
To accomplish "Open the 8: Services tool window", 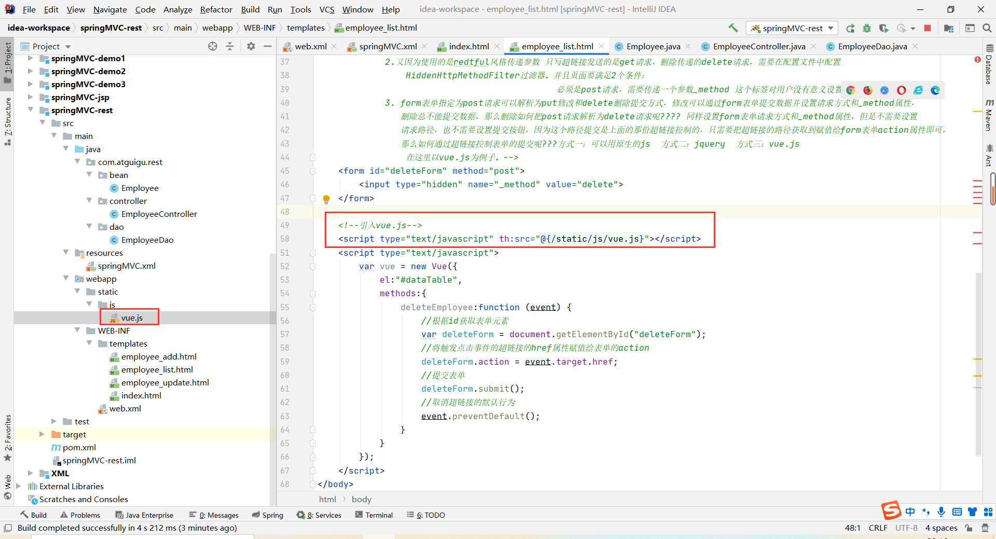I will (x=319, y=515).
